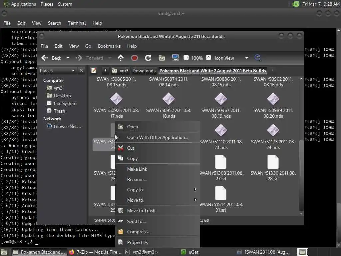Choose Compress in the context menu
Viewport: 341px width, 256px height.
(158, 232)
